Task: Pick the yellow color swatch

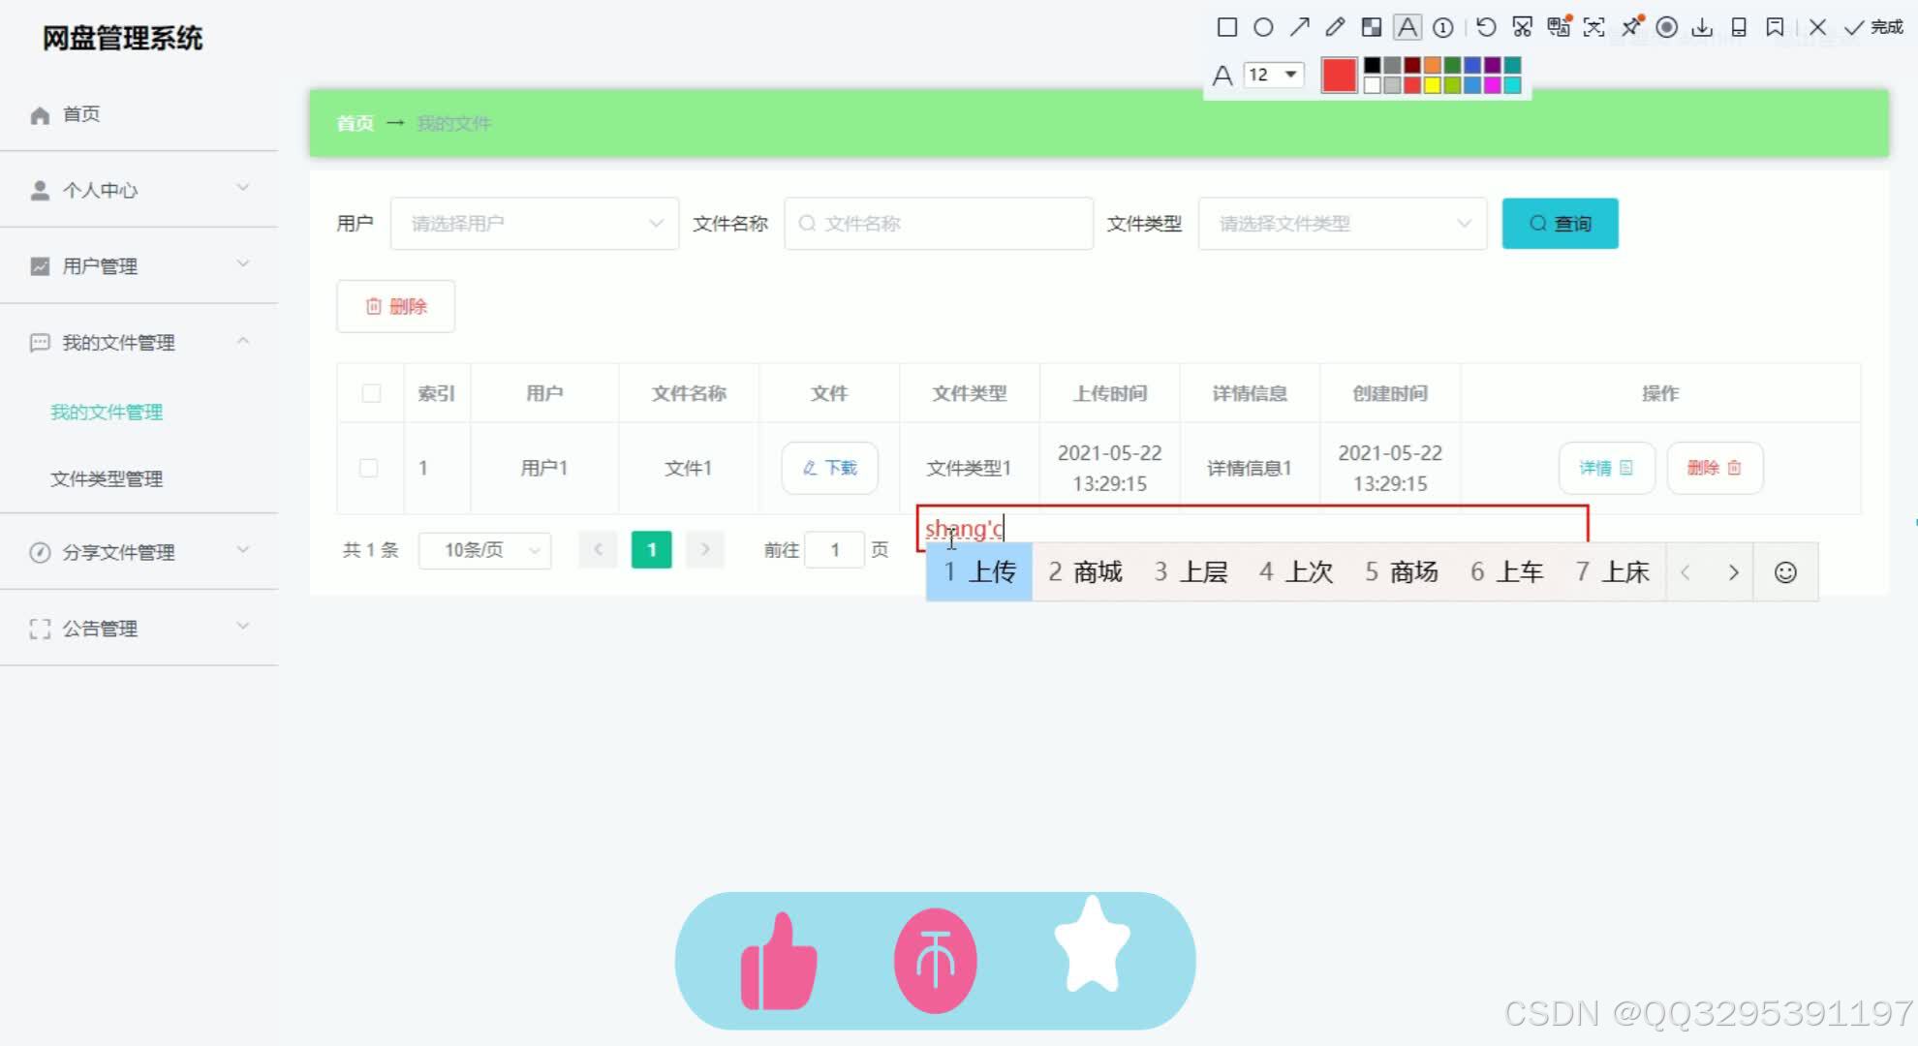Action: point(1432,85)
